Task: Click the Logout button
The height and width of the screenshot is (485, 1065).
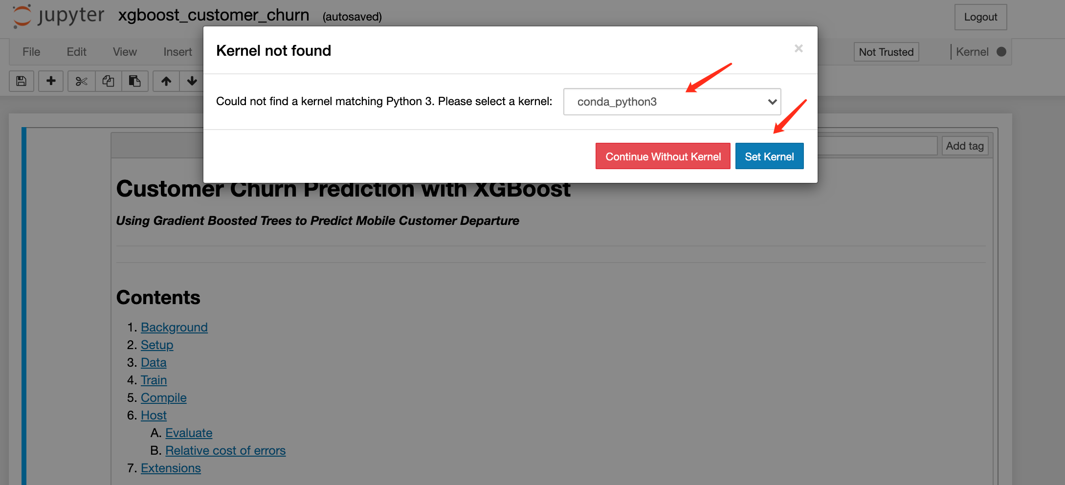Action: pyautogui.click(x=980, y=17)
